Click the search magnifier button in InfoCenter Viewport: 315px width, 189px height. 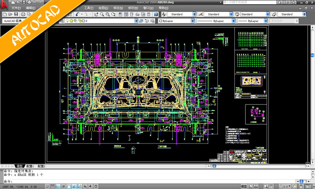[280, 2]
